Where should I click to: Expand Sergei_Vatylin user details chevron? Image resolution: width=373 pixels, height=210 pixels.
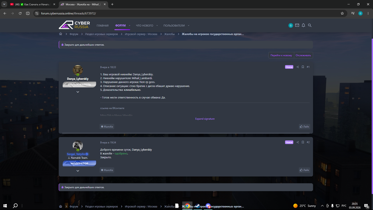tap(78, 171)
